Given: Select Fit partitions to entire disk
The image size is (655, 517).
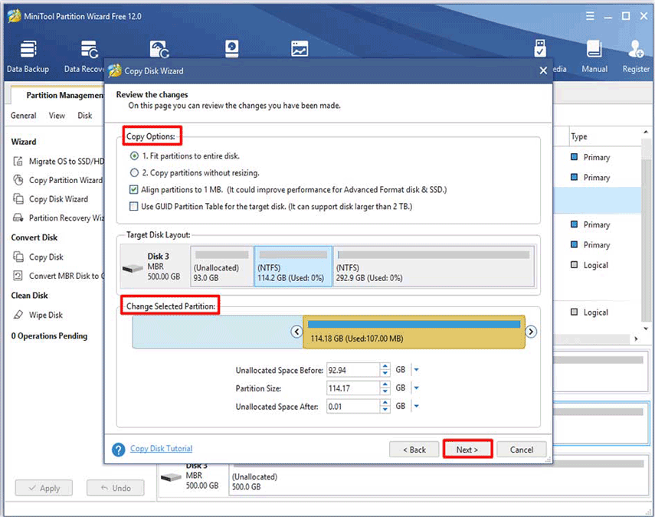Looking at the screenshot, I should (134, 155).
